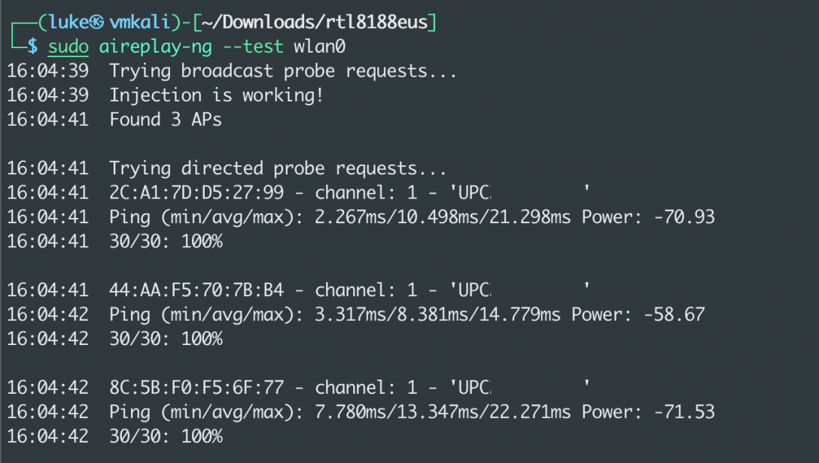Viewport: 819px width, 463px height.
Task: Click the underlined sudo command word
Action: (x=69, y=47)
